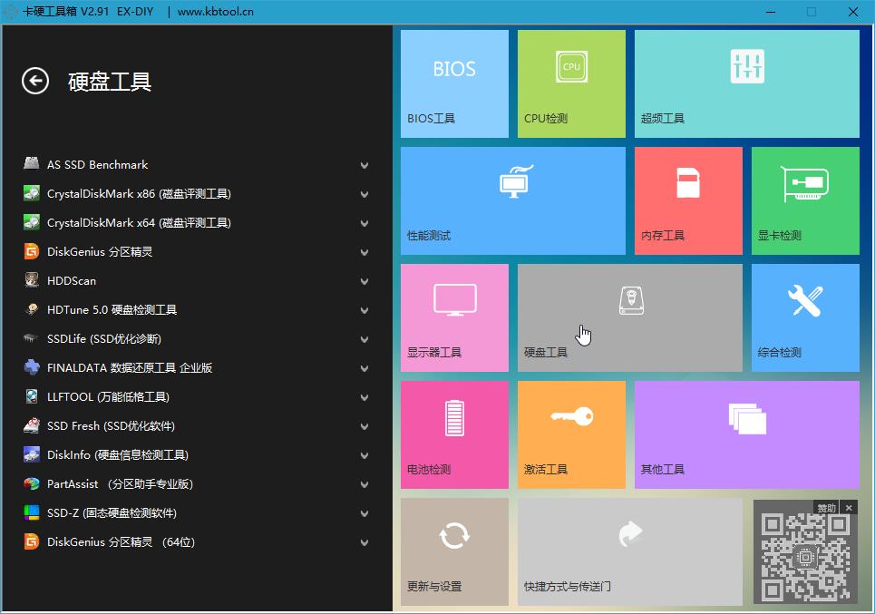Select 电池检测 battery detection

453,434
